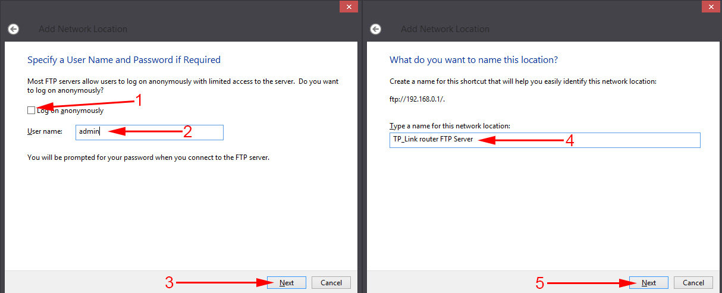The width and height of the screenshot is (722, 293).
Task: Cancel the user name and password dialog
Action: [x=331, y=282]
